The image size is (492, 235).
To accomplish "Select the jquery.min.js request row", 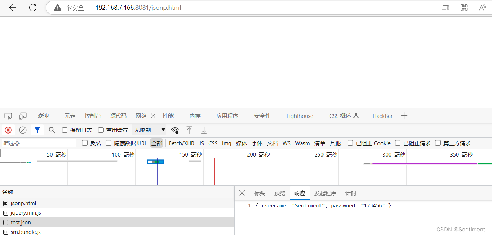I will [117, 213].
